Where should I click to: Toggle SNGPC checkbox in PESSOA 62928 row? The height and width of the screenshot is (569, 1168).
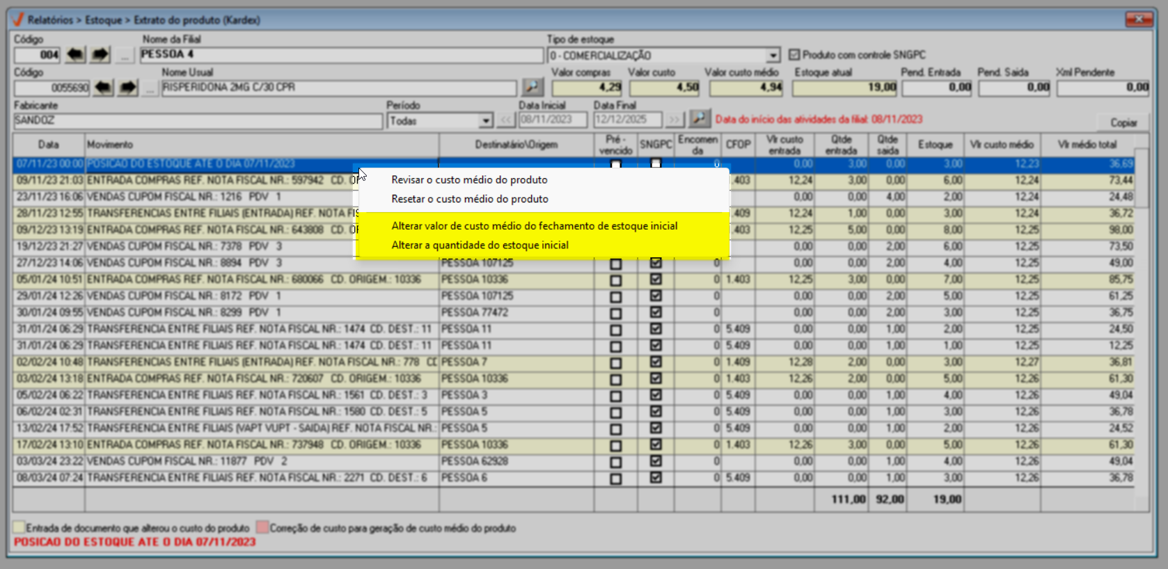[x=656, y=461]
